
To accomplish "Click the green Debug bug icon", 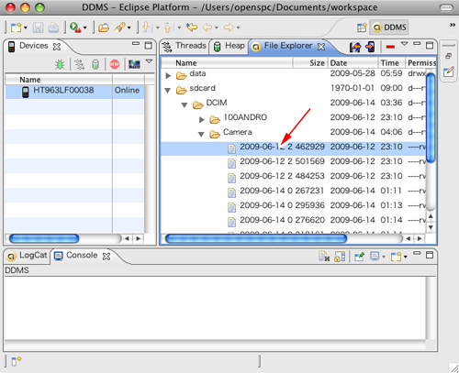I will point(60,64).
